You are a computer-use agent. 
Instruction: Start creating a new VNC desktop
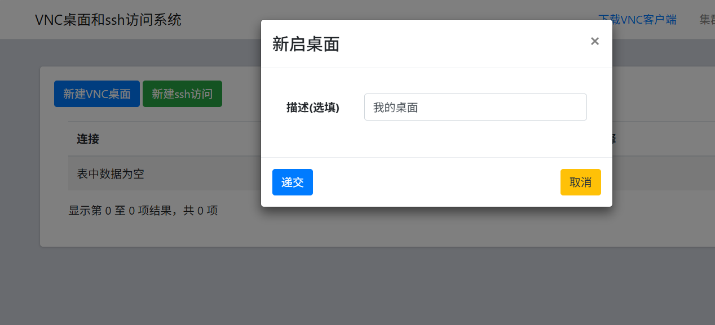coord(96,94)
